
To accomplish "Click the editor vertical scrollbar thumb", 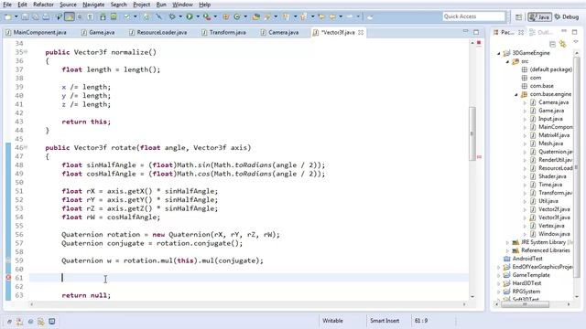I will pos(472,133).
